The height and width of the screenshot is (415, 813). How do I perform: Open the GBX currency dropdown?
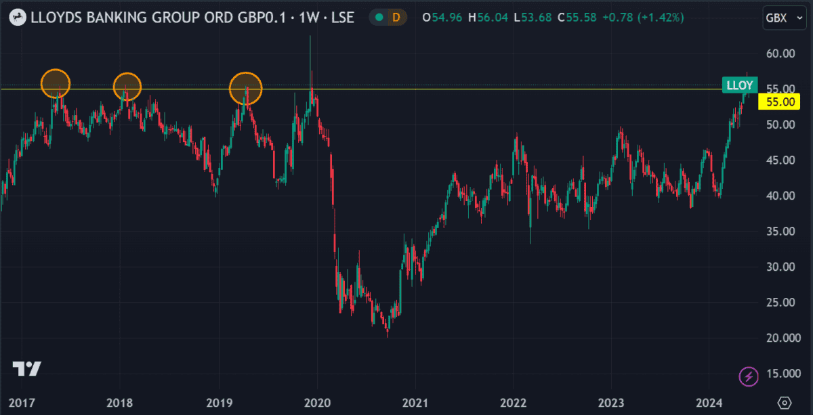pyautogui.click(x=780, y=18)
